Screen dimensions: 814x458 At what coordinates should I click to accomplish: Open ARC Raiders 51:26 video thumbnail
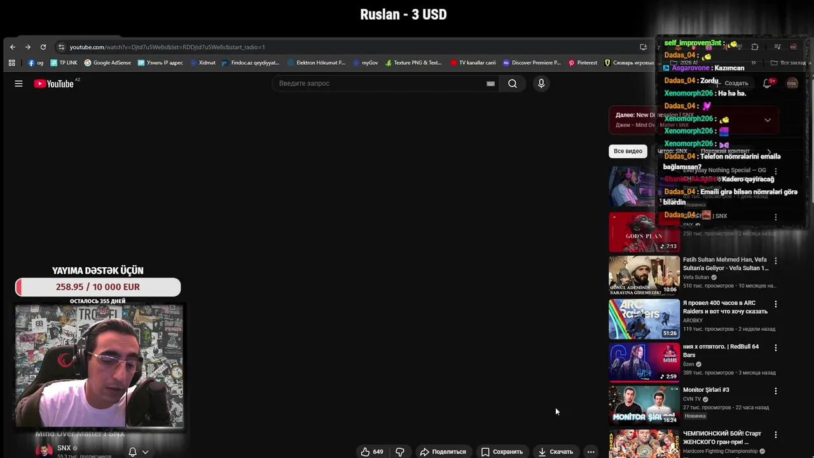click(644, 319)
